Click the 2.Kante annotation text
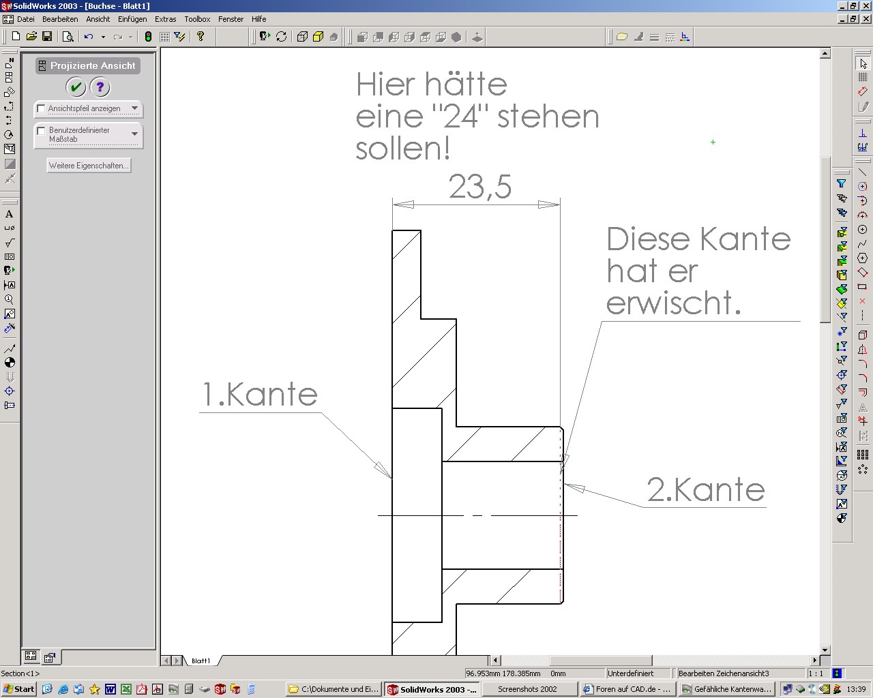The width and height of the screenshot is (873, 698). click(x=706, y=489)
